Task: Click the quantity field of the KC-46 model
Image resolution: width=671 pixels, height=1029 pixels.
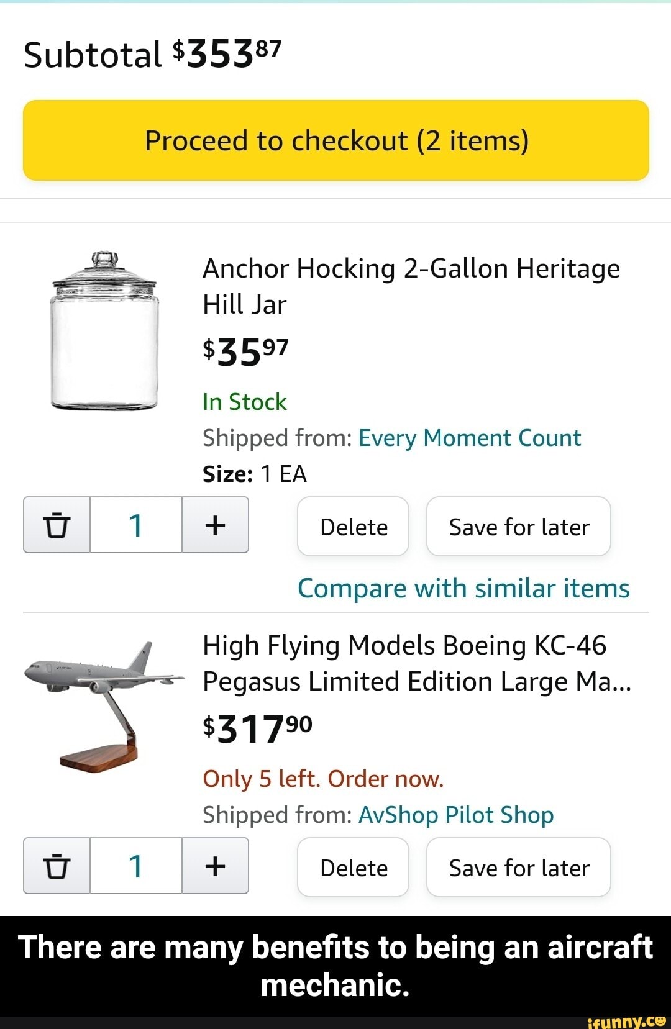Action: click(136, 866)
